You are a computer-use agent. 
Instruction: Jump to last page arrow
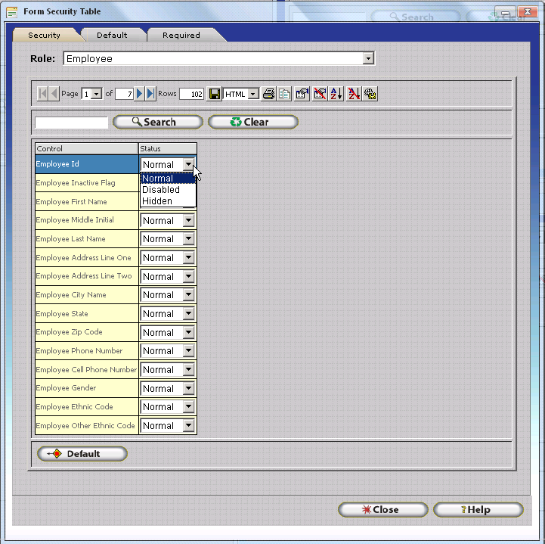point(150,94)
